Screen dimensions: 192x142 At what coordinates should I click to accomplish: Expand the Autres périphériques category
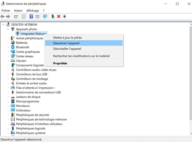coord(8,38)
